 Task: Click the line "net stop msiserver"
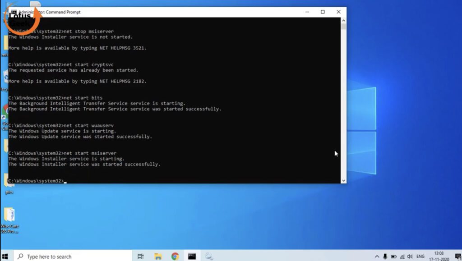tap(61, 31)
